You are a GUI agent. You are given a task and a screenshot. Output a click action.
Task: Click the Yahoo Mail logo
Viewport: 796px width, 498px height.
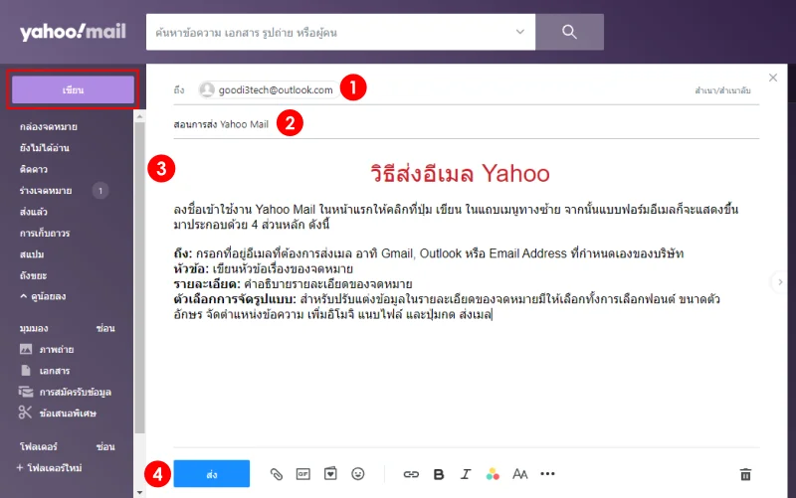coord(73,32)
